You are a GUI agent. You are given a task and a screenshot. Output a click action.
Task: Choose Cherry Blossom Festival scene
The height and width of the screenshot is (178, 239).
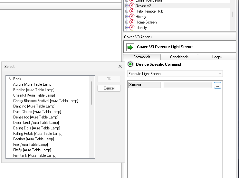coord(45,101)
